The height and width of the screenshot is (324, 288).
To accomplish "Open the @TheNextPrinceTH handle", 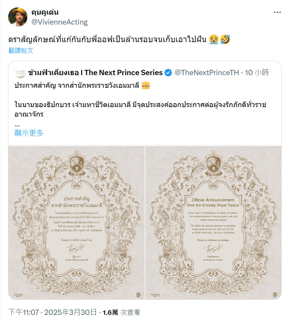I will pos(207,73).
